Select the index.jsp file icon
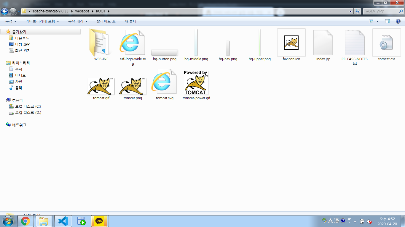Viewport: 405px width, 227px height. [323, 43]
